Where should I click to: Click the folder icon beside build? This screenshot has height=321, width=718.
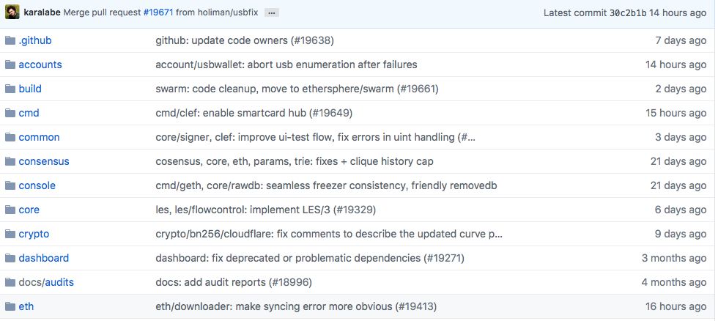point(10,89)
